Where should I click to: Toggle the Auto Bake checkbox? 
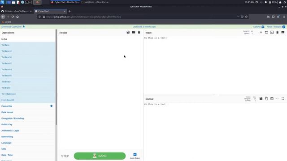tap(135, 154)
